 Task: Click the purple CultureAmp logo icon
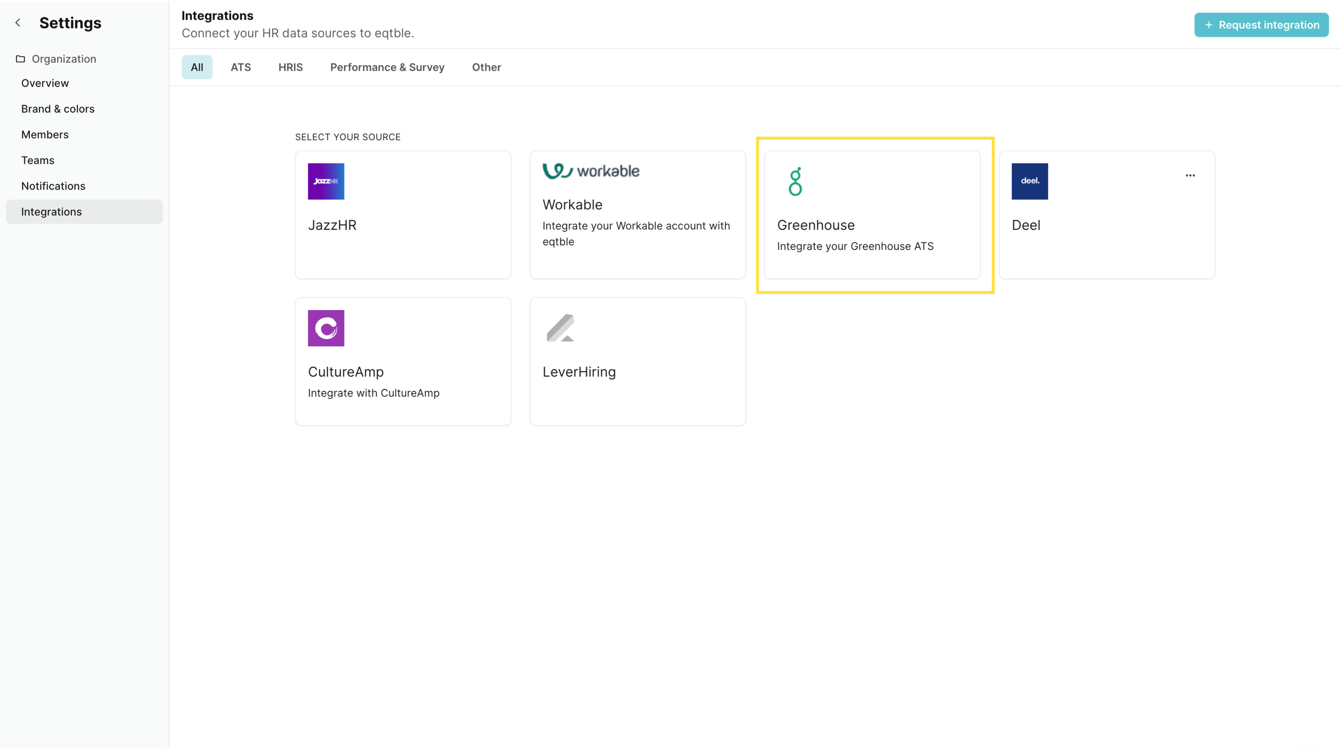coord(326,328)
